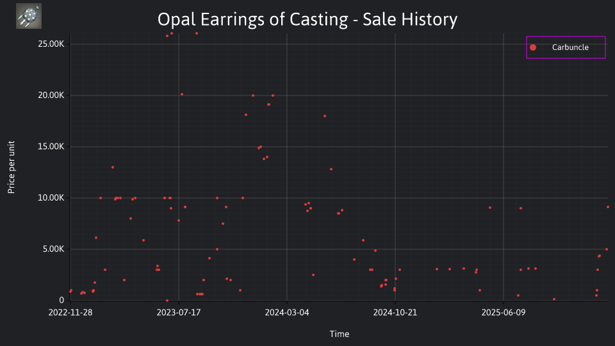Select the 'Time' x-axis title

(340, 334)
